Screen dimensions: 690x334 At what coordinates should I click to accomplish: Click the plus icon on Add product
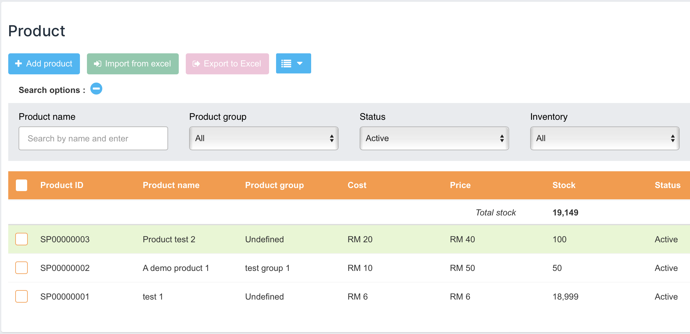point(19,63)
